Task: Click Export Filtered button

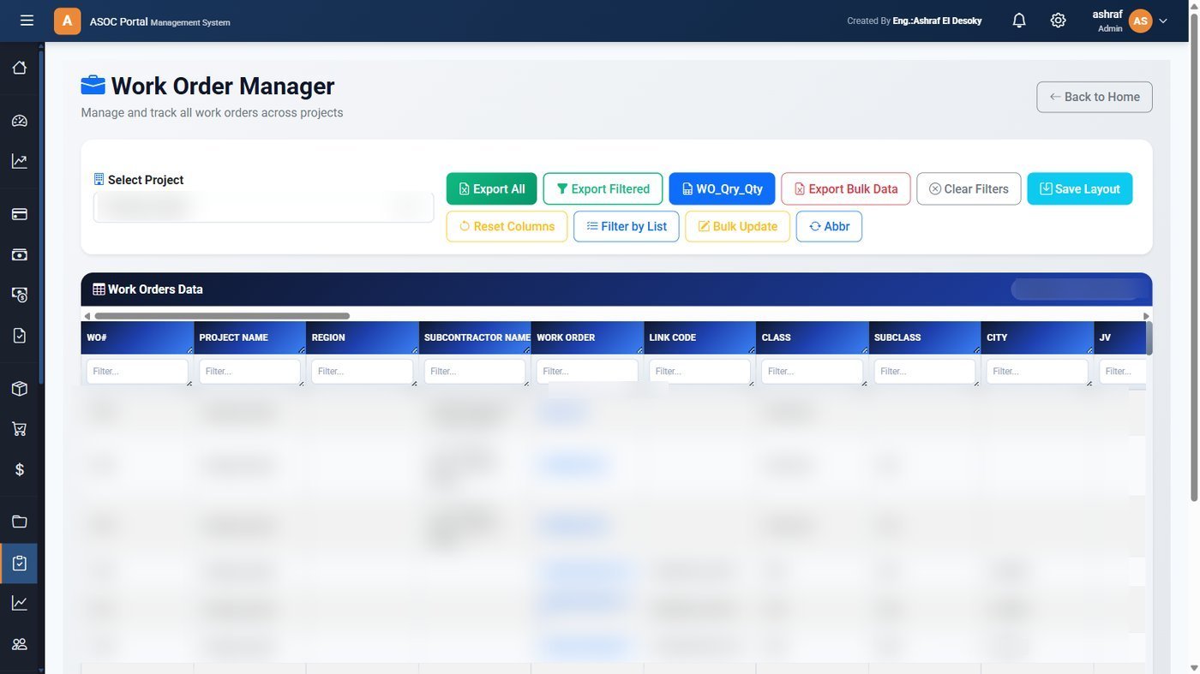Action: 603,188
